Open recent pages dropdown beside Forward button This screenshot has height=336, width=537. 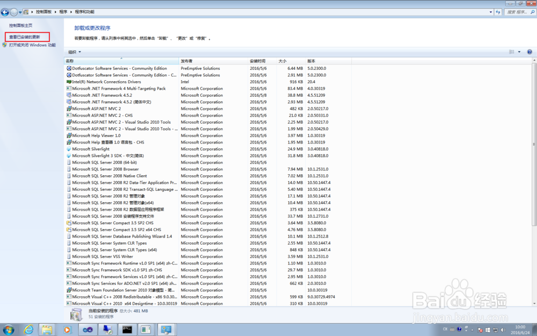[x=20, y=12]
